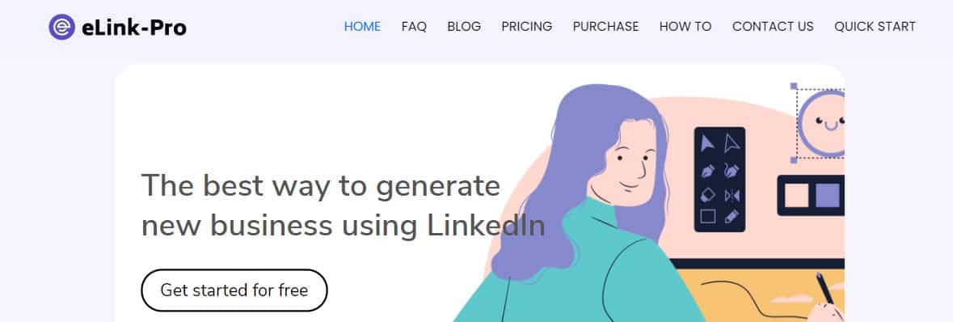View the PRICING page
The height and width of the screenshot is (322, 953).
(x=526, y=27)
